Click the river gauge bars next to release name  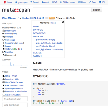[47, 18]
